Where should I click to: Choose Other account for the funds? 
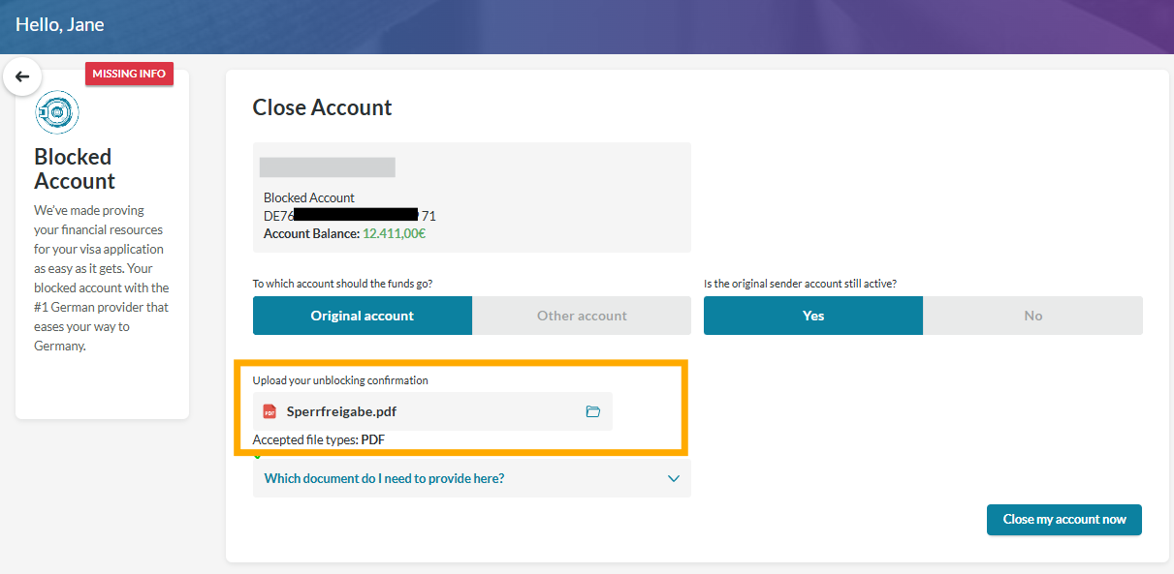click(x=582, y=316)
